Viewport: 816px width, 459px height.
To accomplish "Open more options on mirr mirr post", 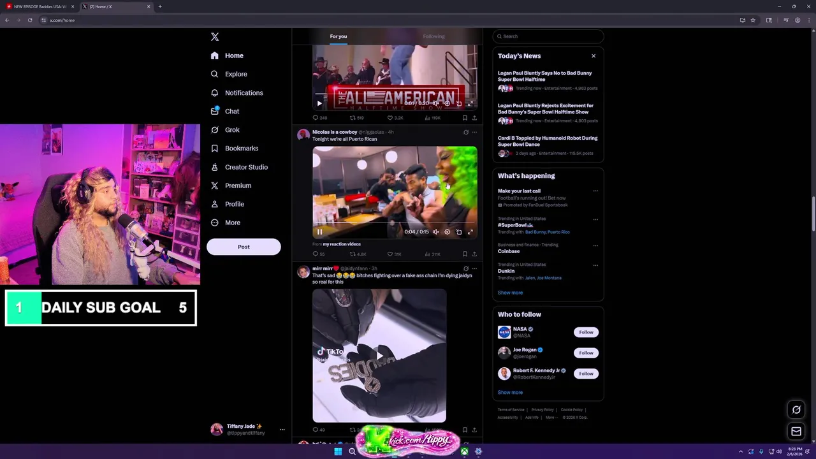I will point(474,268).
